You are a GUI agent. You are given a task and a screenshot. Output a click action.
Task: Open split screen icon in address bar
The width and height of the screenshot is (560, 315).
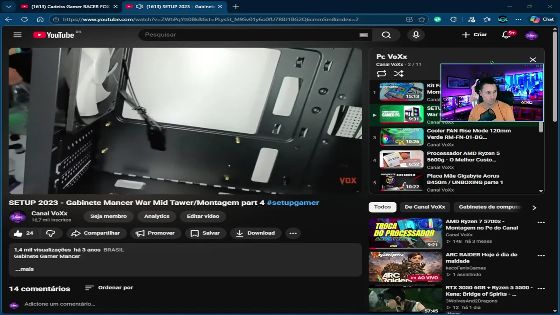tap(409, 19)
